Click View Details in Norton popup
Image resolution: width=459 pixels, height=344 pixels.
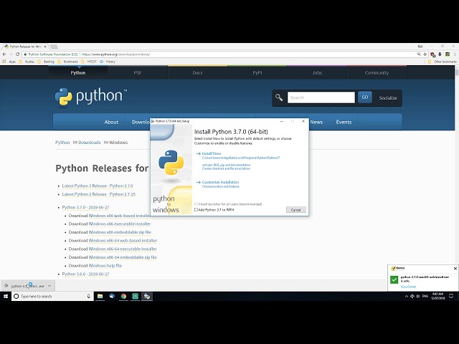tap(408, 287)
